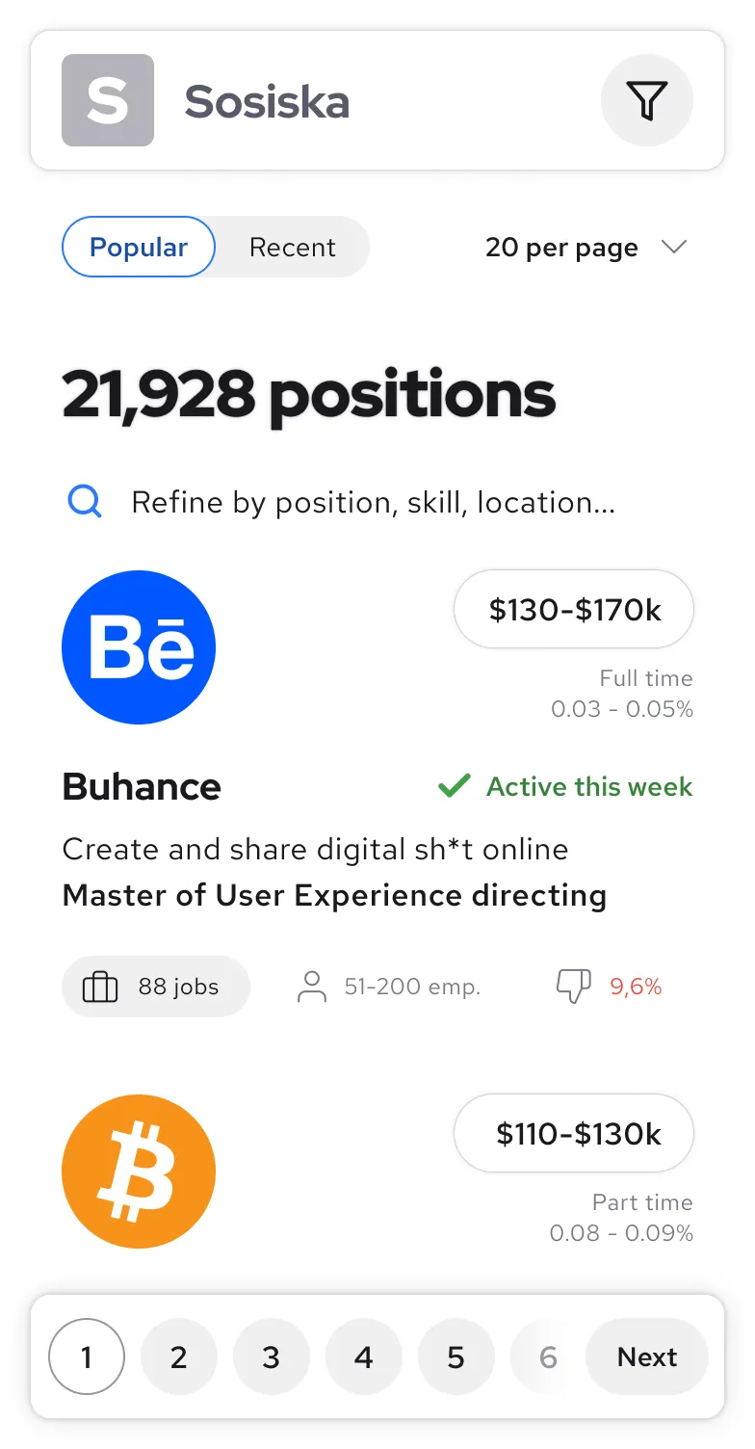Open the Bitcoin company logo

click(x=139, y=1172)
